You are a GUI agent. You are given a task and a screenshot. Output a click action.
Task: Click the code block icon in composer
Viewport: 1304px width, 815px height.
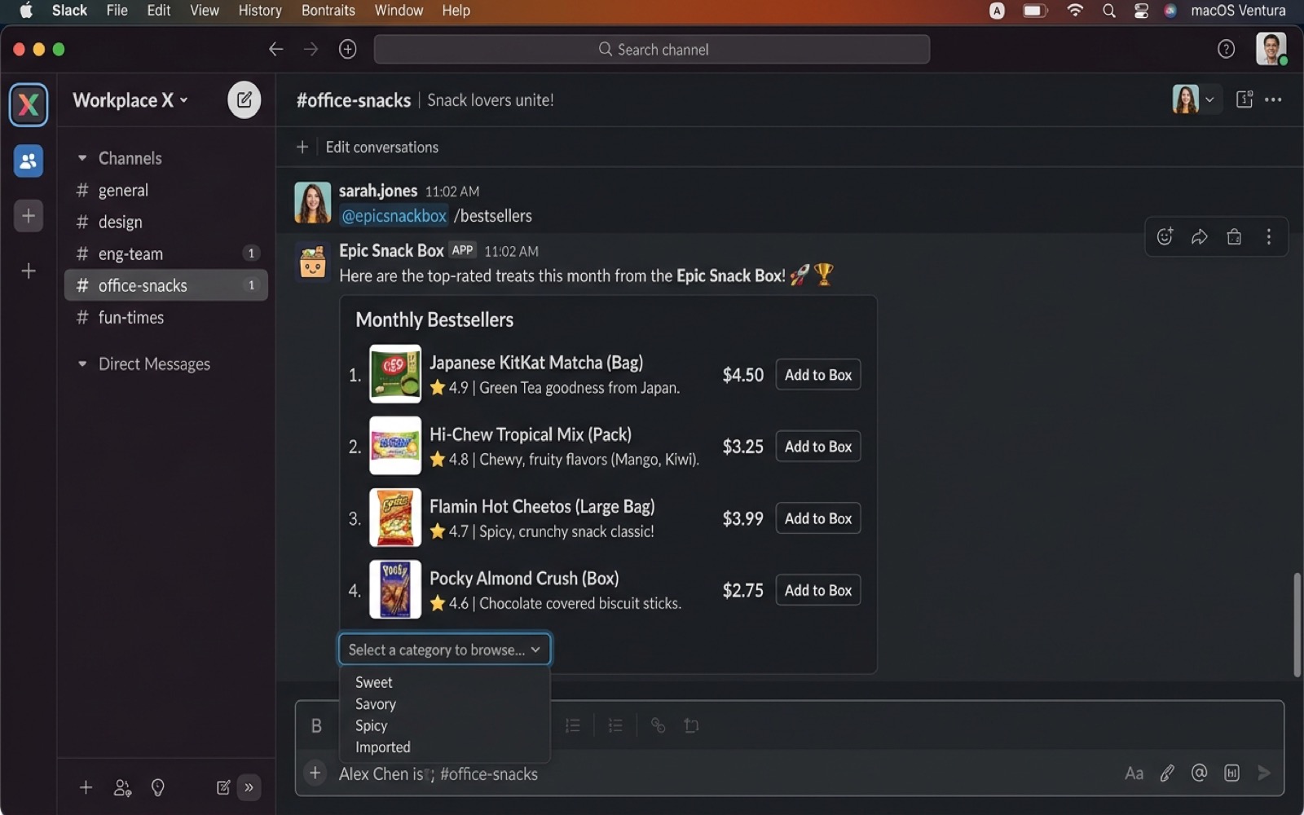pyautogui.click(x=691, y=725)
